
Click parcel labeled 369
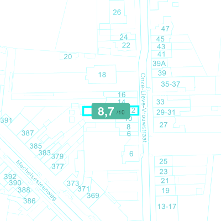93,196
